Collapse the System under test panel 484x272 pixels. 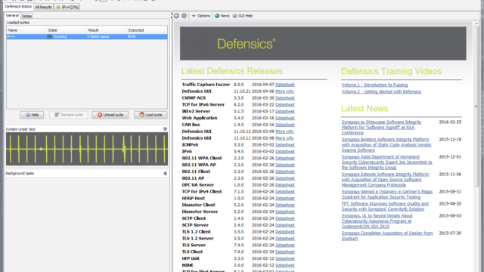point(165,129)
